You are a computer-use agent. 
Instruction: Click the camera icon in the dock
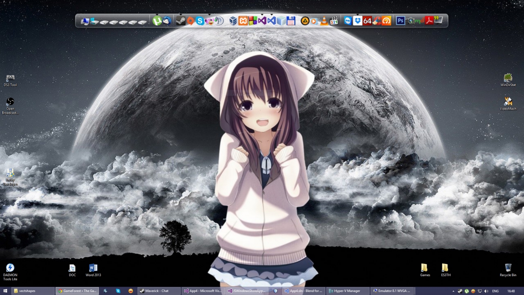pos(410,21)
